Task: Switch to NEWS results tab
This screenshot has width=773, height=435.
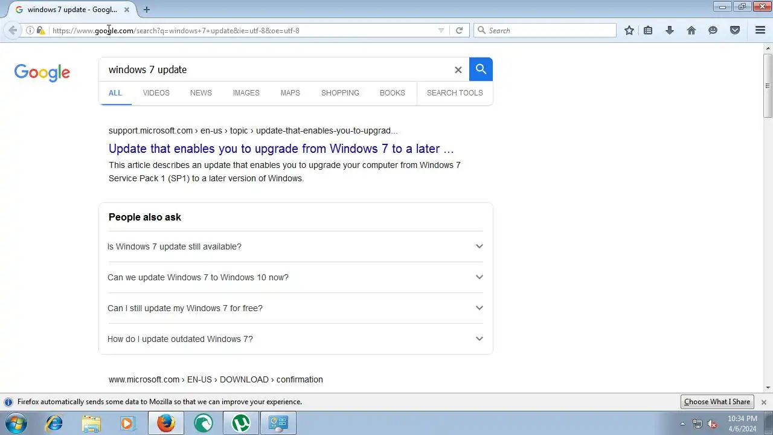Action: pyautogui.click(x=201, y=93)
